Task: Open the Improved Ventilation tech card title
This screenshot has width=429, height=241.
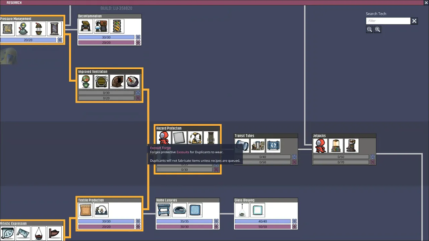Action: (93, 72)
